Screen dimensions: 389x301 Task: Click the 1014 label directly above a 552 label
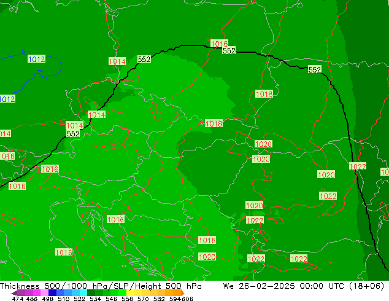tap(75, 125)
